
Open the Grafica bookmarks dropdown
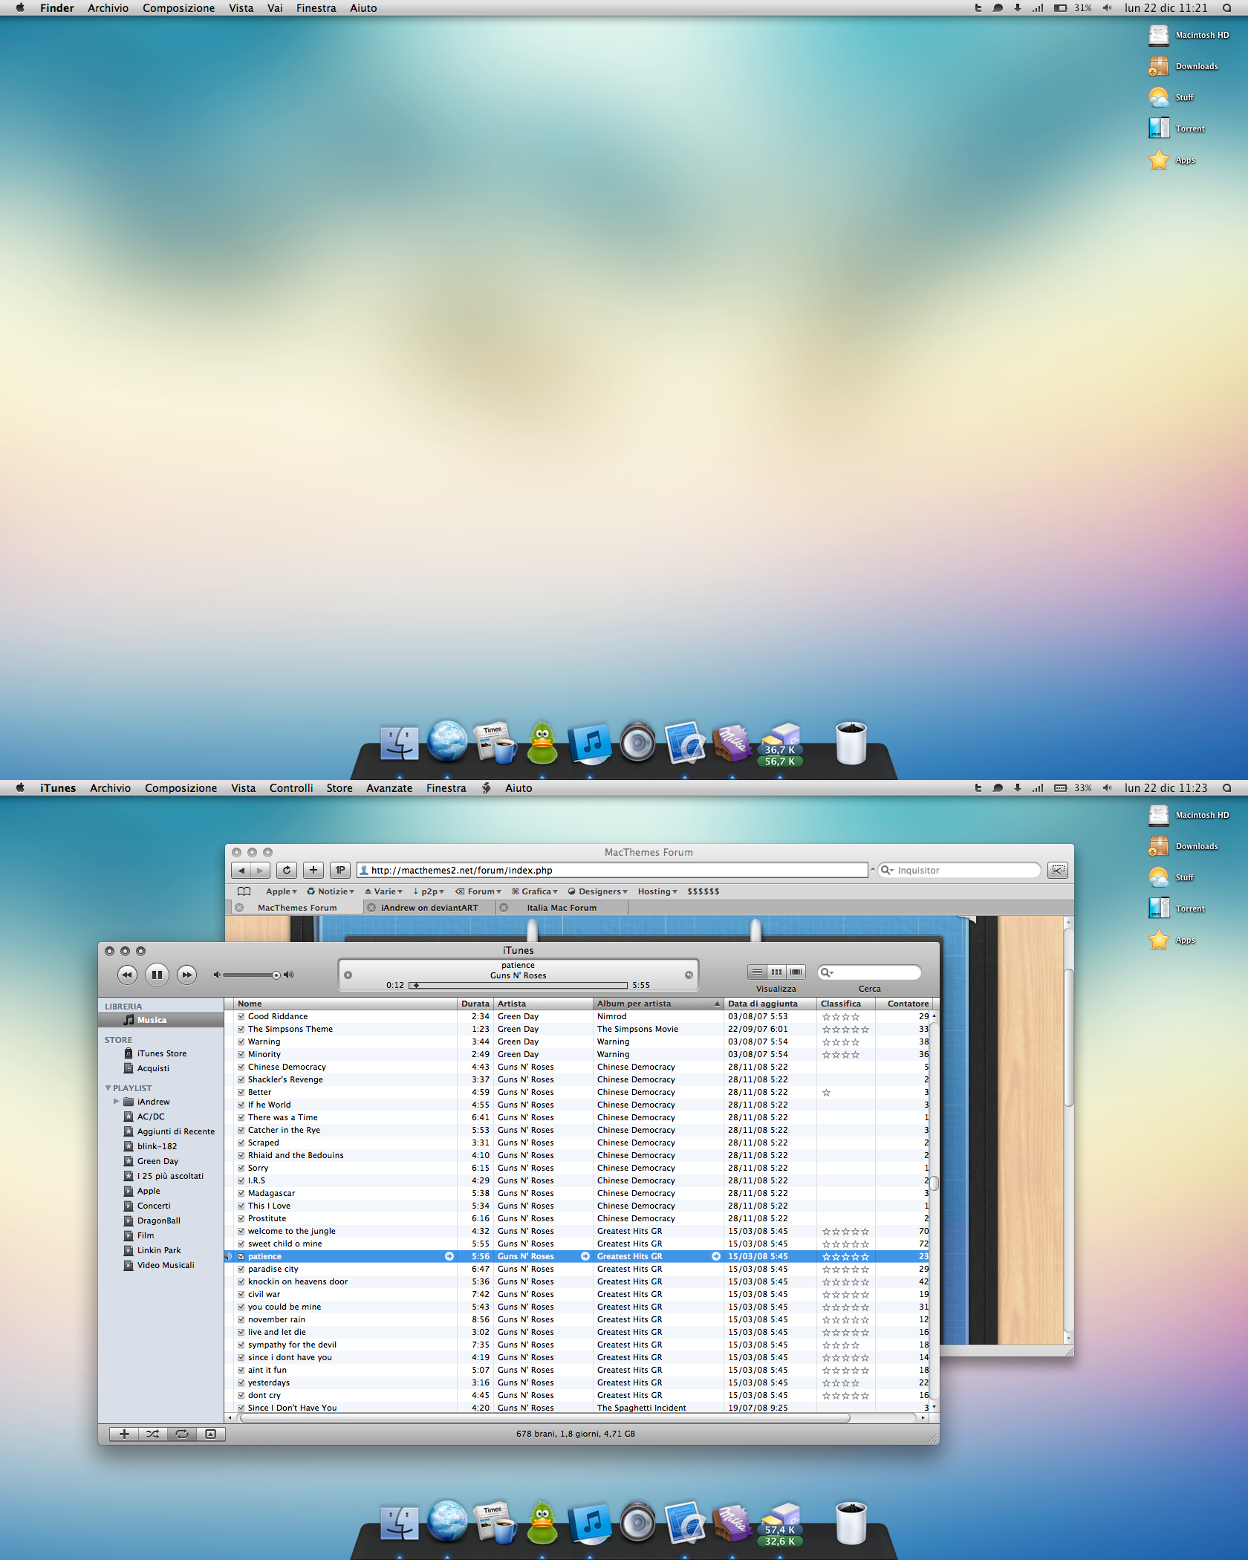pyautogui.click(x=535, y=891)
